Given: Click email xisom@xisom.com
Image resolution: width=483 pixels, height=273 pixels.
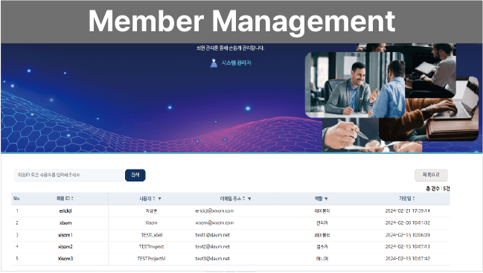Looking at the screenshot, I should click(x=214, y=222).
